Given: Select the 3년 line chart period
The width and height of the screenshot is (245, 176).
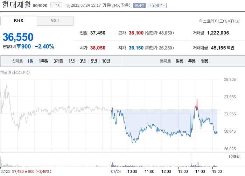Looking at the screenshot, I should click(x=83, y=61).
